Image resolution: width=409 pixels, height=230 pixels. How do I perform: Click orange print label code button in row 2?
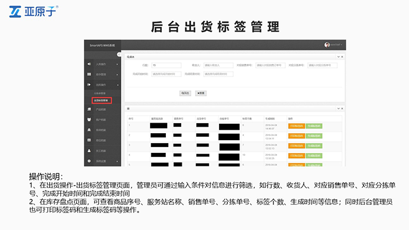click(296, 136)
